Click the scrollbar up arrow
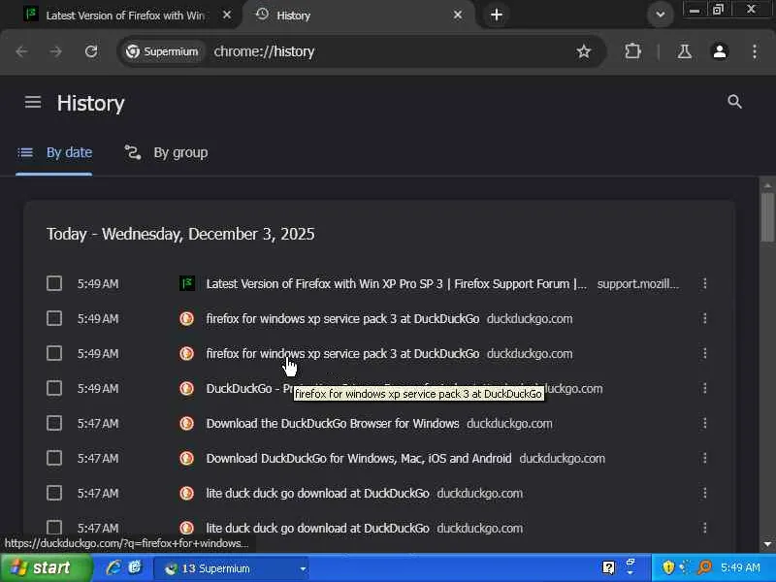The height and width of the screenshot is (582, 776). (x=767, y=185)
